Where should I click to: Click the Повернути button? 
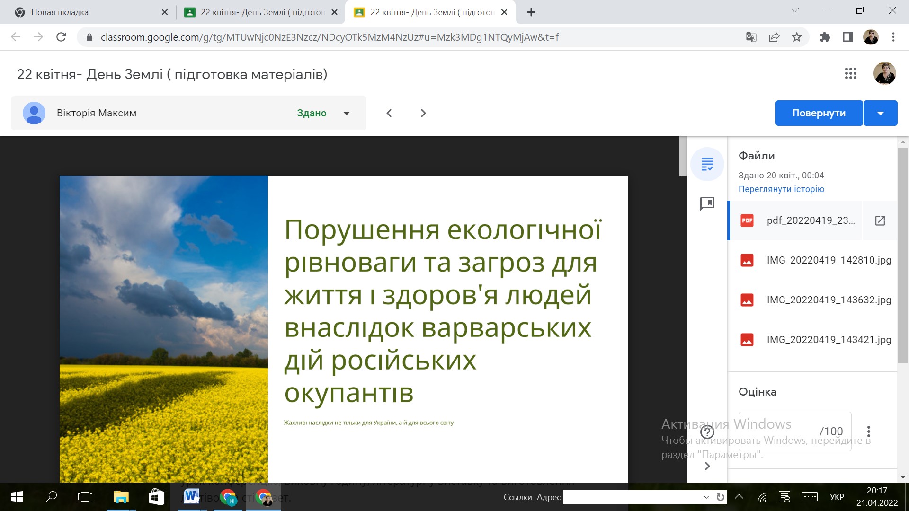point(819,113)
